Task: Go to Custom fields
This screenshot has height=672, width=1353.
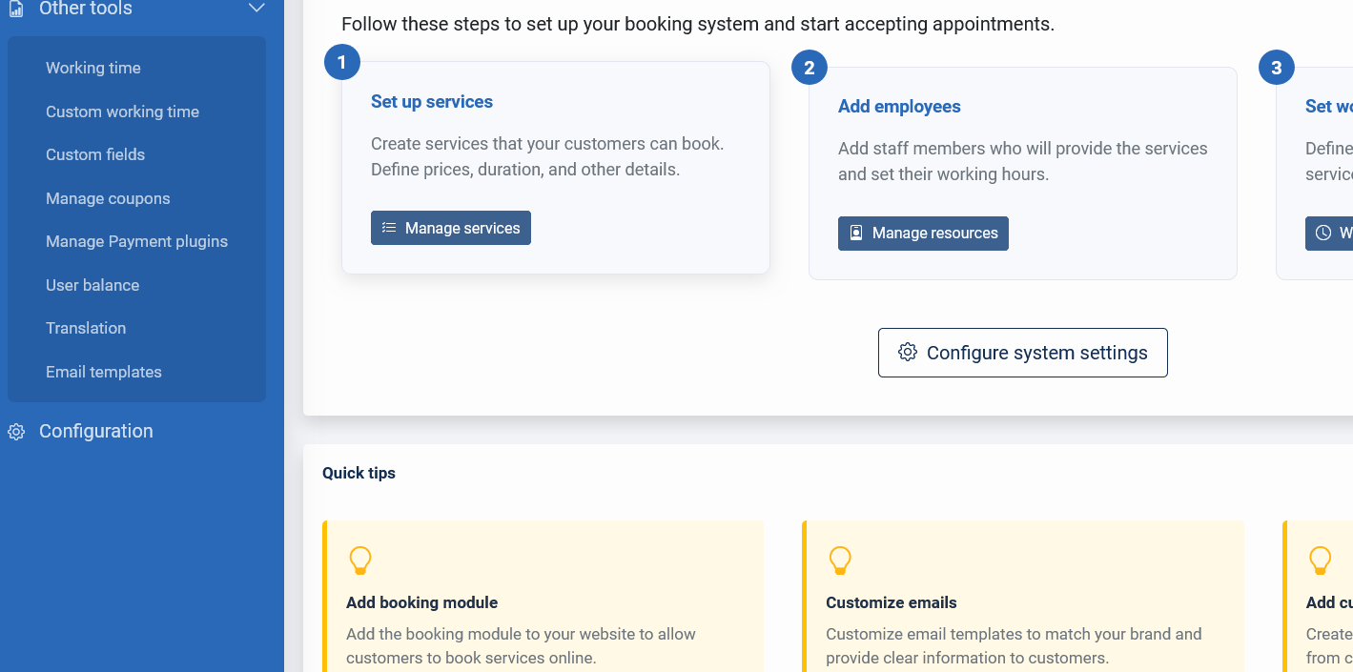Action: (x=95, y=154)
